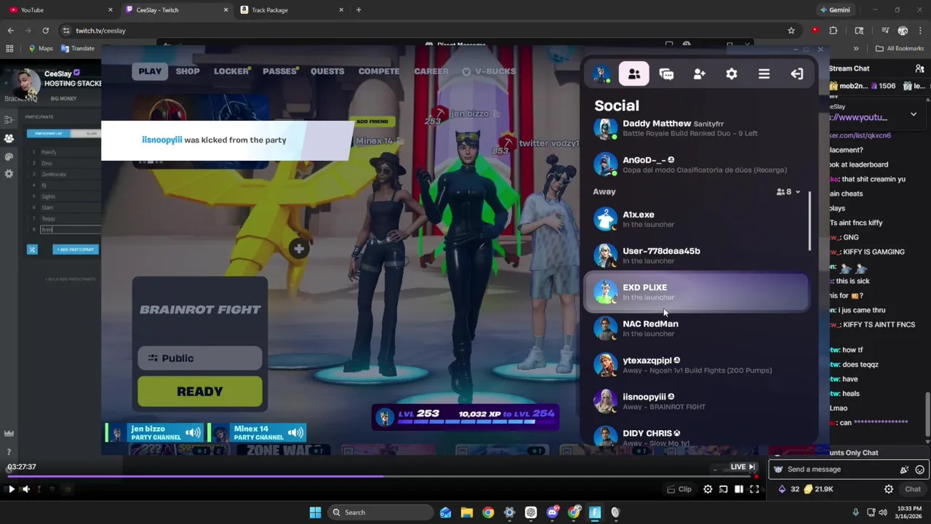Viewport: 931px width, 524px height.
Task: Open the V-BUCKS tab
Action: [x=489, y=71]
